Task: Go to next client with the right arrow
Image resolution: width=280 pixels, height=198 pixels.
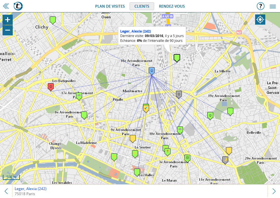Action: pyautogui.click(x=273, y=191)
